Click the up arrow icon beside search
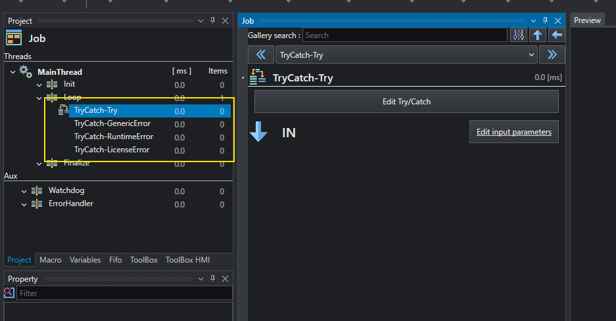The width and height of the screenshot is (616, 321). 537,35
